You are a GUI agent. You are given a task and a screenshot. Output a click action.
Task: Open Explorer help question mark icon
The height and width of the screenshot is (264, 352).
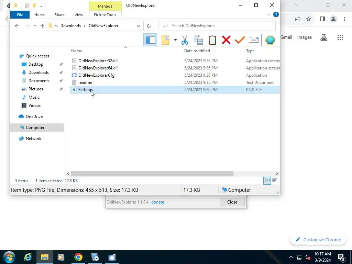(x=276, y=14)
